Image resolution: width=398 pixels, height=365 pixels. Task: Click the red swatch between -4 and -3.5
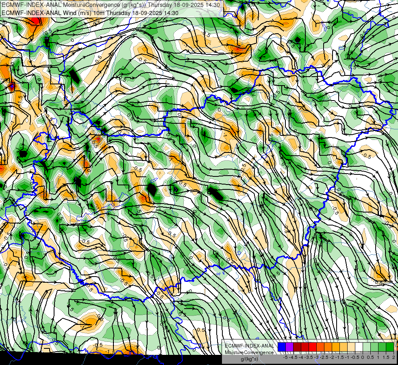pyautogui.click(x=305, y=347)
